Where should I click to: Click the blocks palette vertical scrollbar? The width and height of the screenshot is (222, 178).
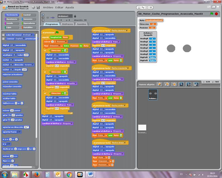click(x=37, y=86)
